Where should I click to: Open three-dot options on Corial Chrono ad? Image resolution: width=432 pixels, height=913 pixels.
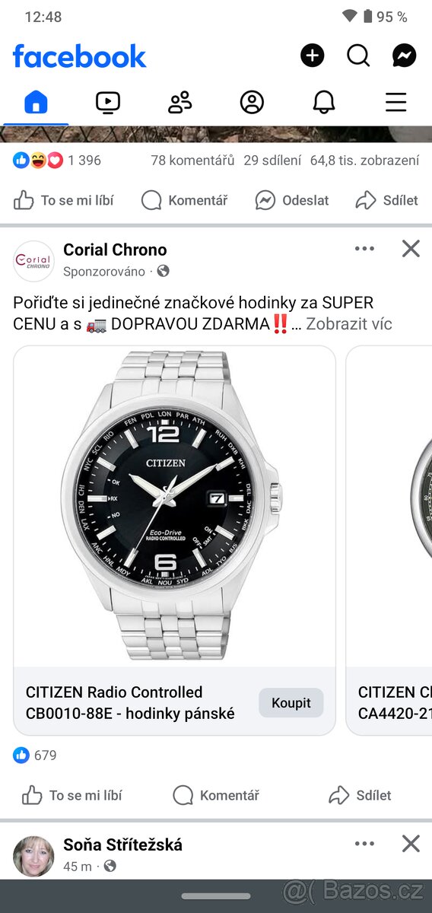[364, 248]
